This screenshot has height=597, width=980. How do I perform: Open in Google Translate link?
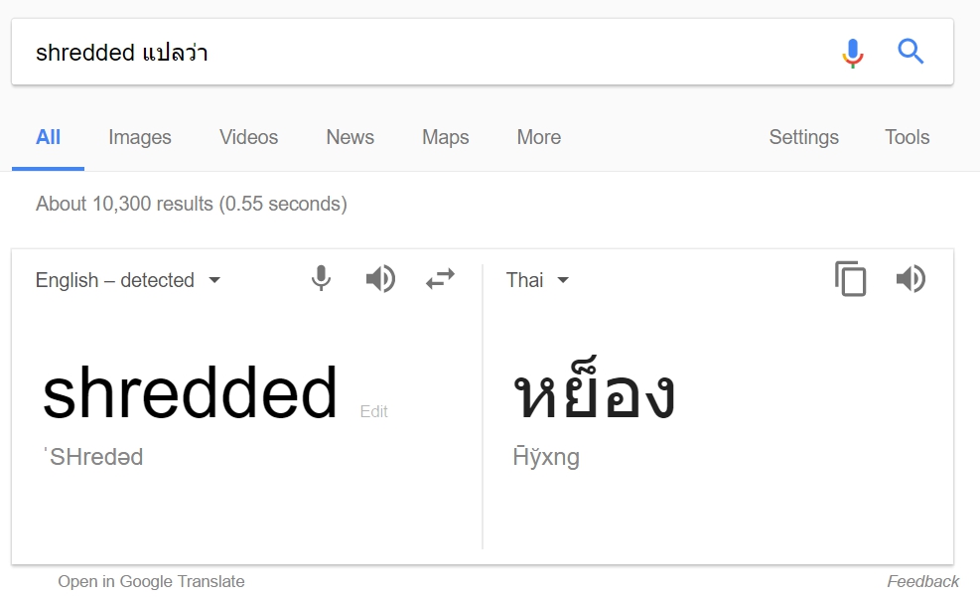click(x=151, y=581)
